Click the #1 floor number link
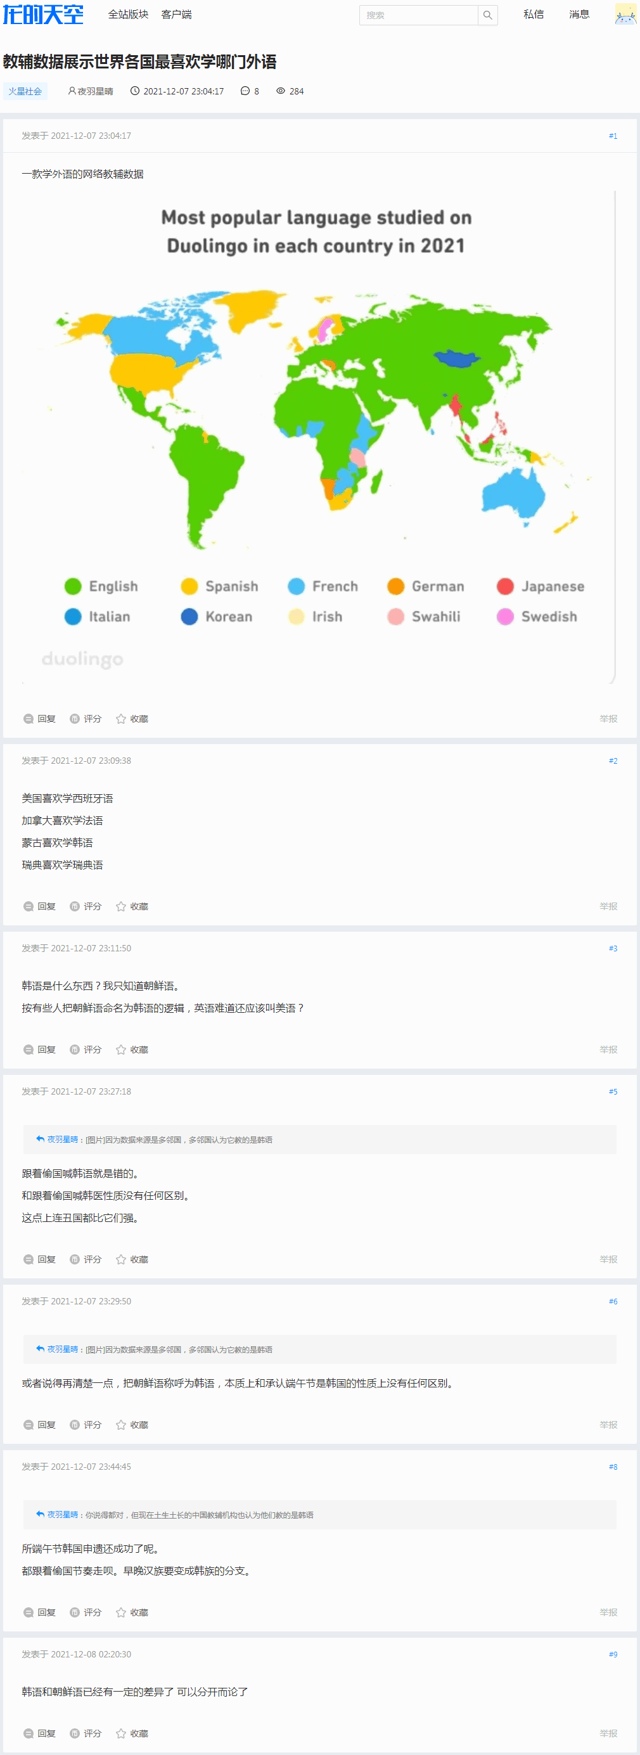 (x=613, y=136)
